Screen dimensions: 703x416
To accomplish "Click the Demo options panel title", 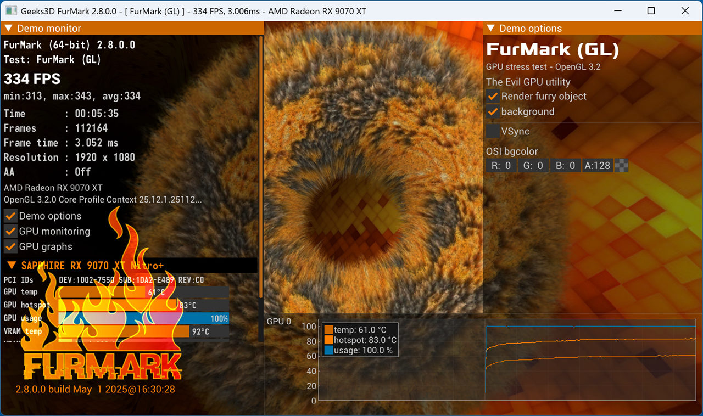I will coord(531,29).
